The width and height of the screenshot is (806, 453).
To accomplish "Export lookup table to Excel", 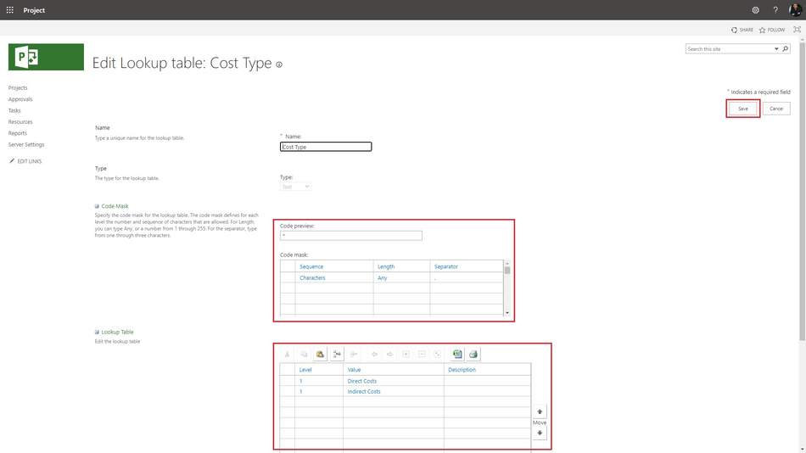I will click(457, 354).
